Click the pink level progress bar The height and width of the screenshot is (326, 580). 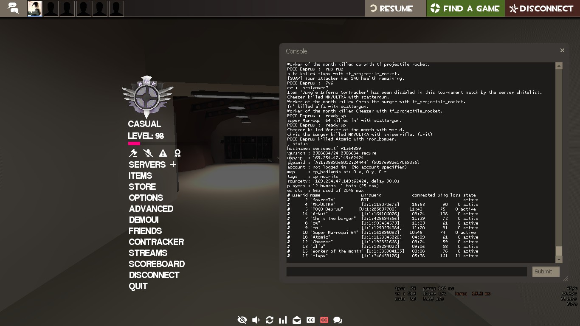coord(134,143)
